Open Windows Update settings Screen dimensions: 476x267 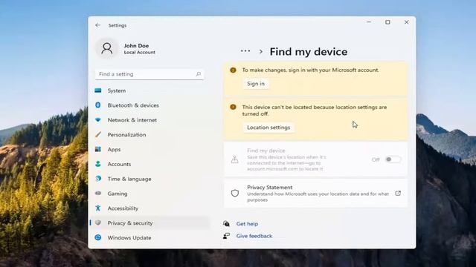150,237
